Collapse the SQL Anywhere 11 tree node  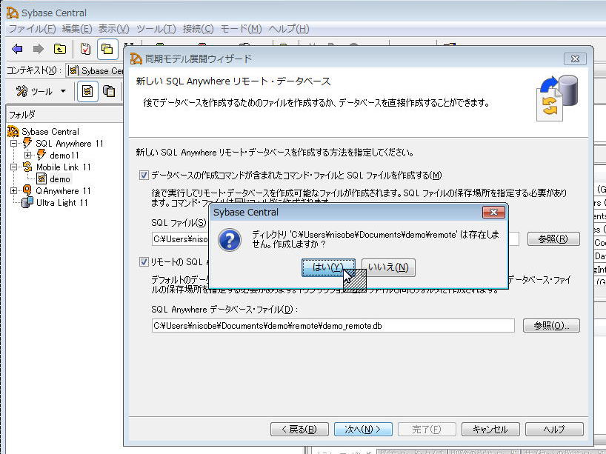click(13, 143)
